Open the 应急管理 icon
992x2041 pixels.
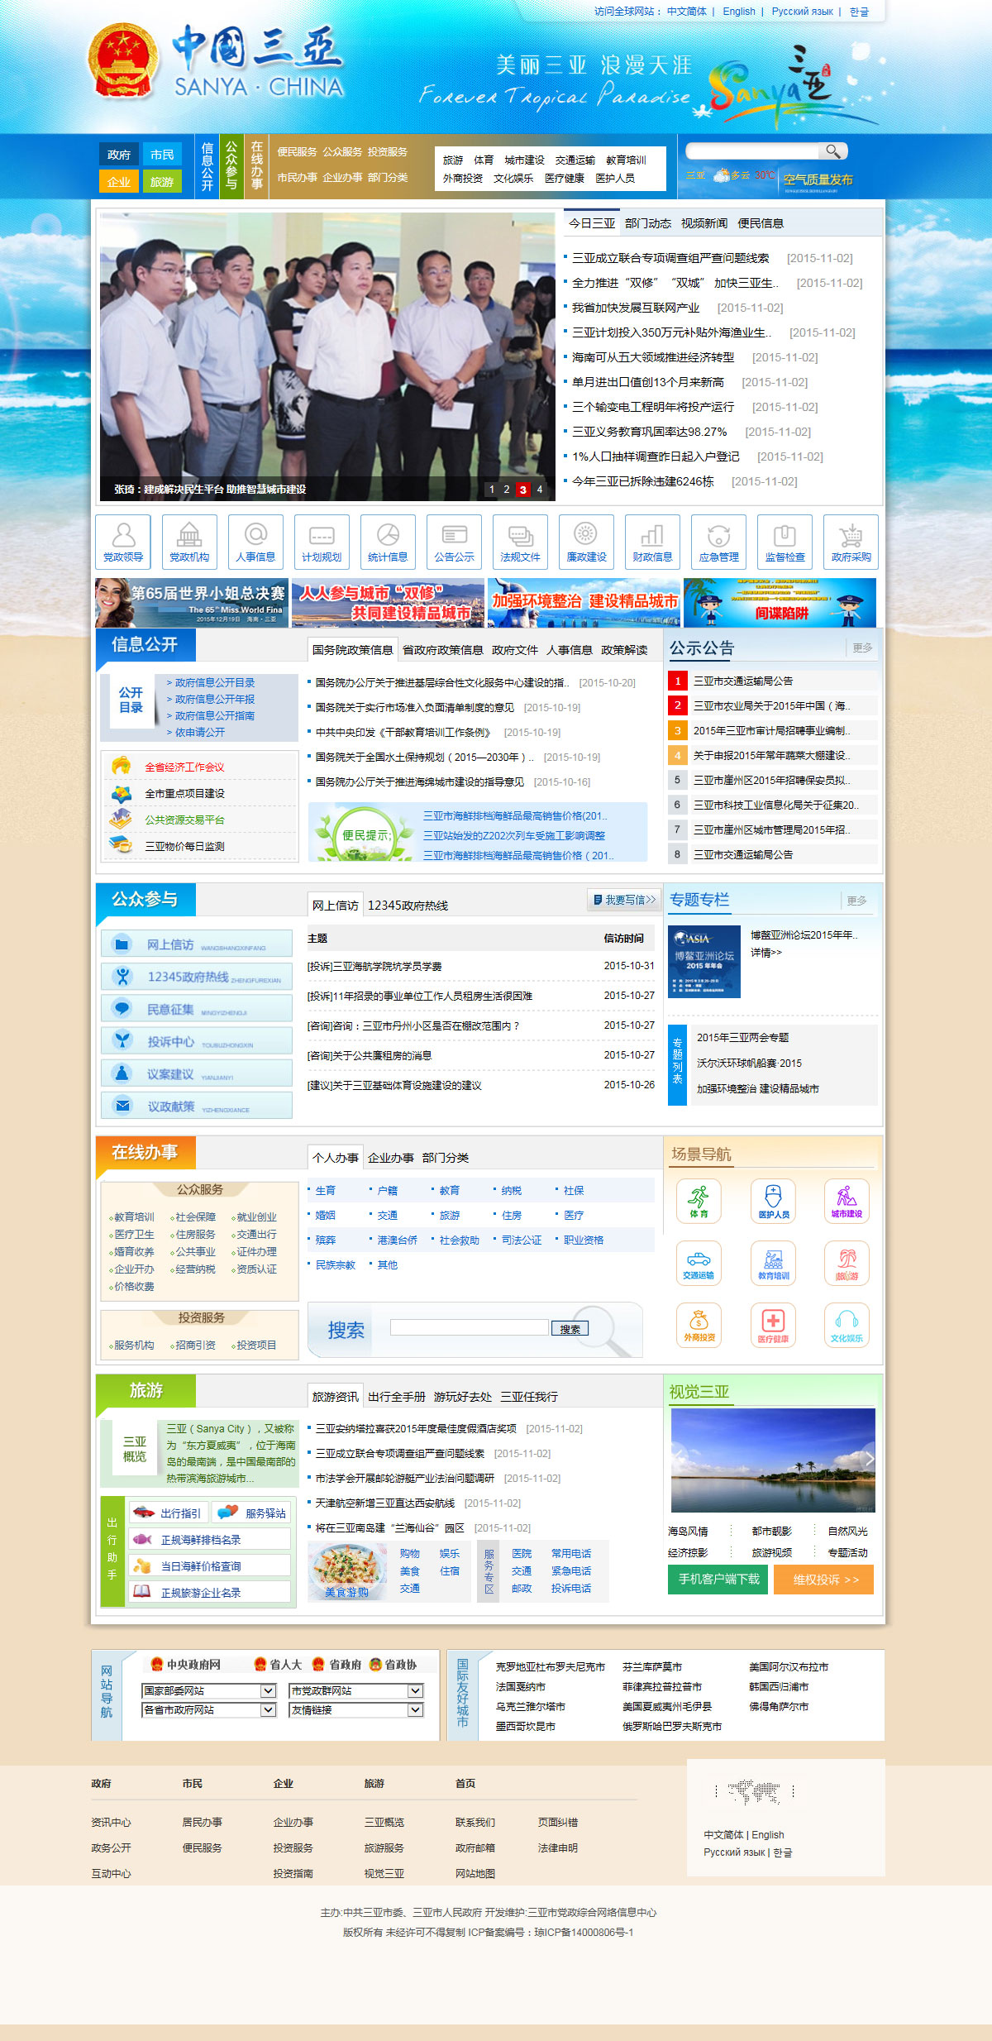(x=718, y=542)
